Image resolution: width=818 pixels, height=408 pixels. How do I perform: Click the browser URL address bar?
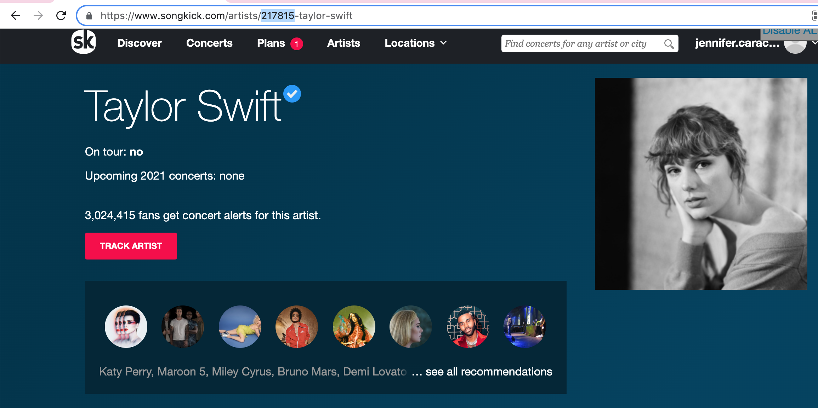(446, 16)
